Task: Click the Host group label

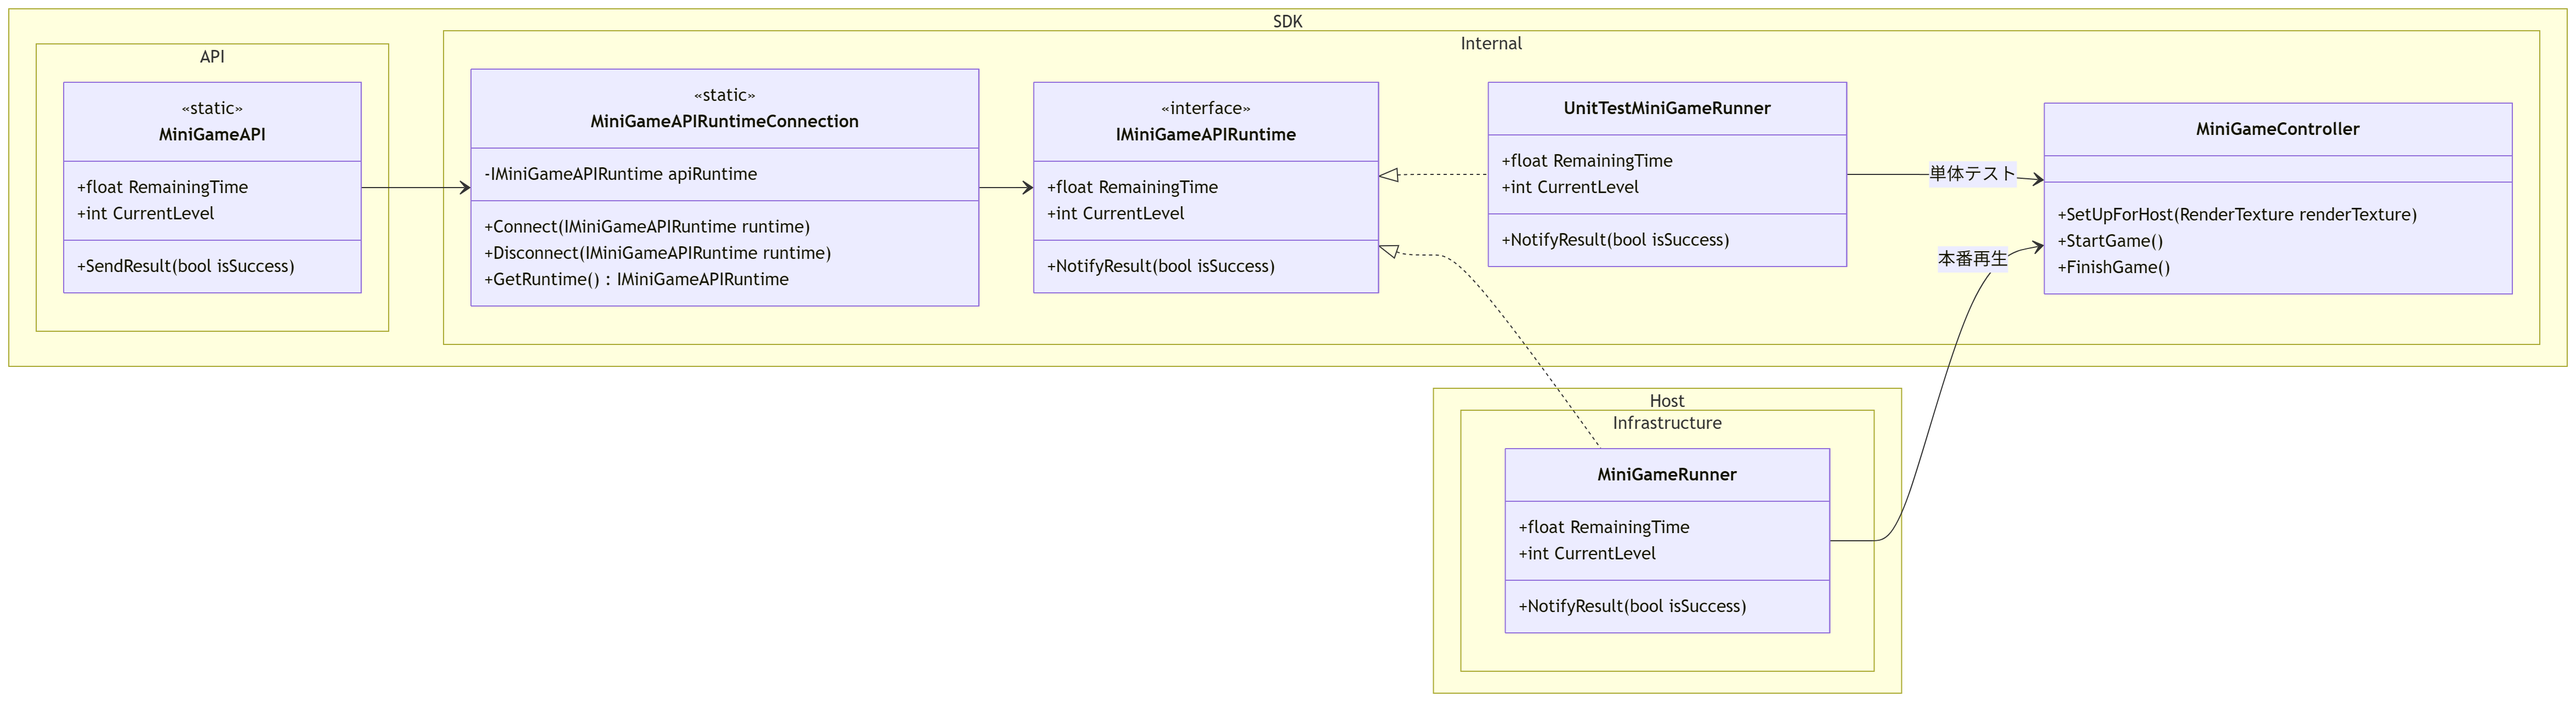Action: click(1667, 400)
